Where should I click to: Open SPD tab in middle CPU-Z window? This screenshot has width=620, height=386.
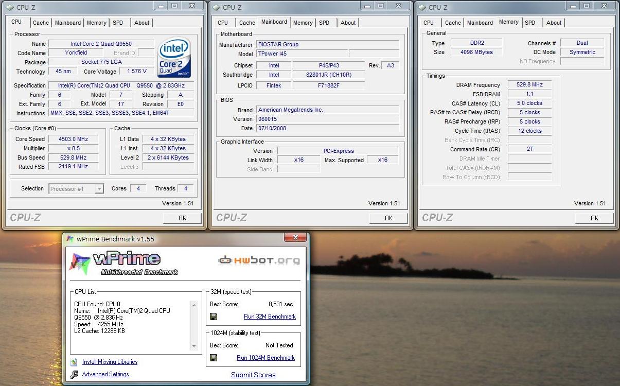[x=324, y=23]
